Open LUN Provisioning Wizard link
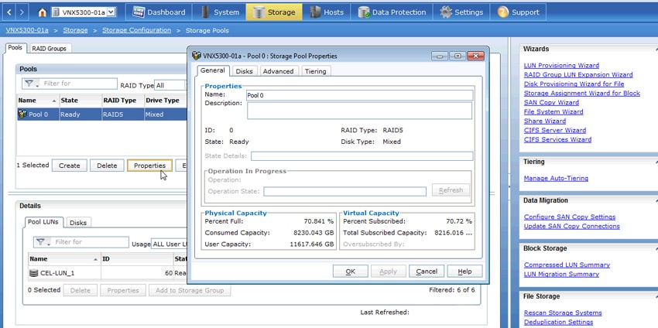Viewport: 658px width, 328px height. 561,66
